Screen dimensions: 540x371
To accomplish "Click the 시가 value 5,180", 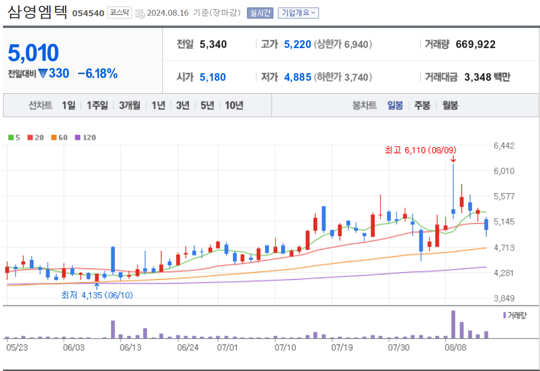I will 213,77.
